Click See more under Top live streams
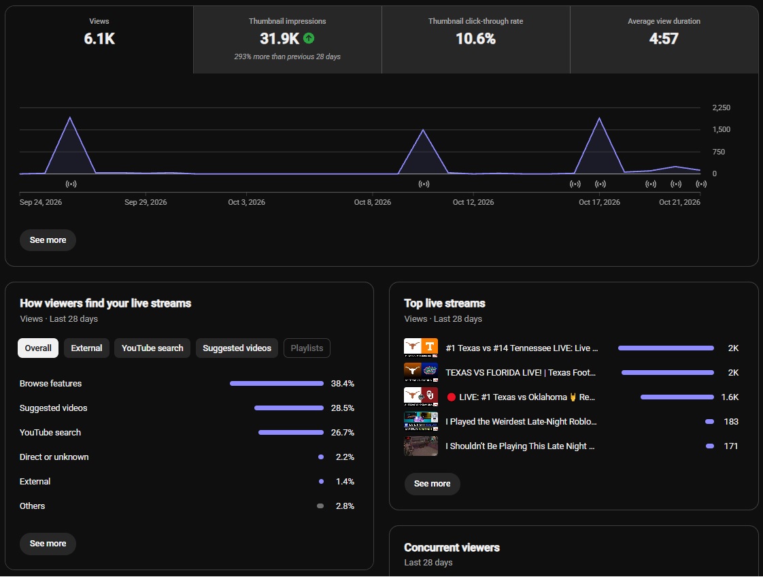This screenshot has height=577, width=763. [432, 484]
